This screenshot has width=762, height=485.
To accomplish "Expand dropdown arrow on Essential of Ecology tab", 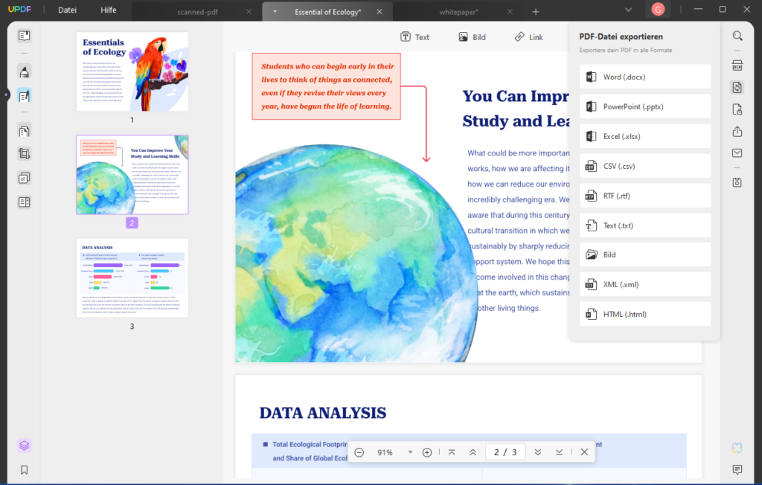I will click(275, 12).
